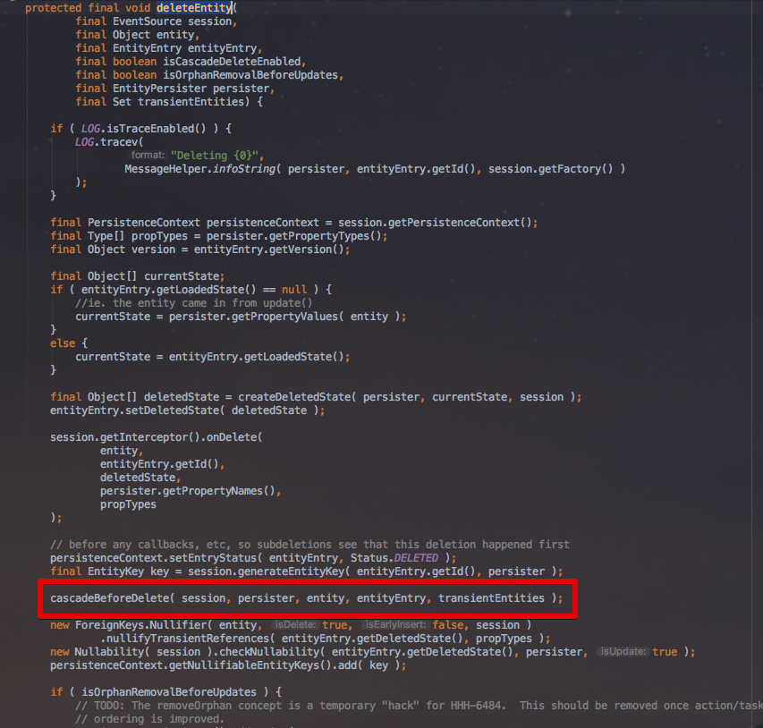Click the "Deleting {0}" string literal
This screenshot has width=763, height=728.
[x=215, y=156]
